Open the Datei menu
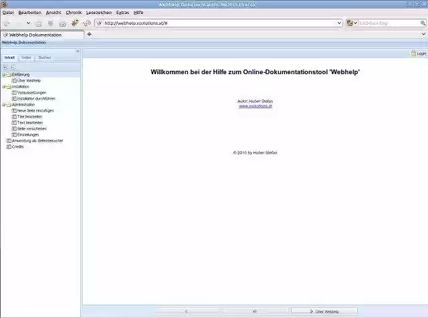Screen dimensions: 428x318 point(8,13)
